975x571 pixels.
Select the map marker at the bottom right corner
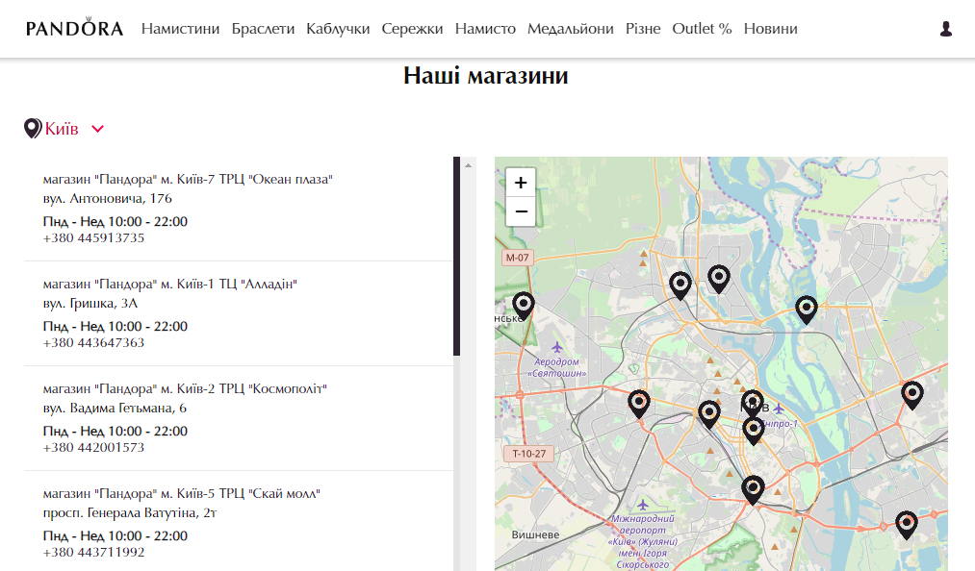tap(907, 525)
